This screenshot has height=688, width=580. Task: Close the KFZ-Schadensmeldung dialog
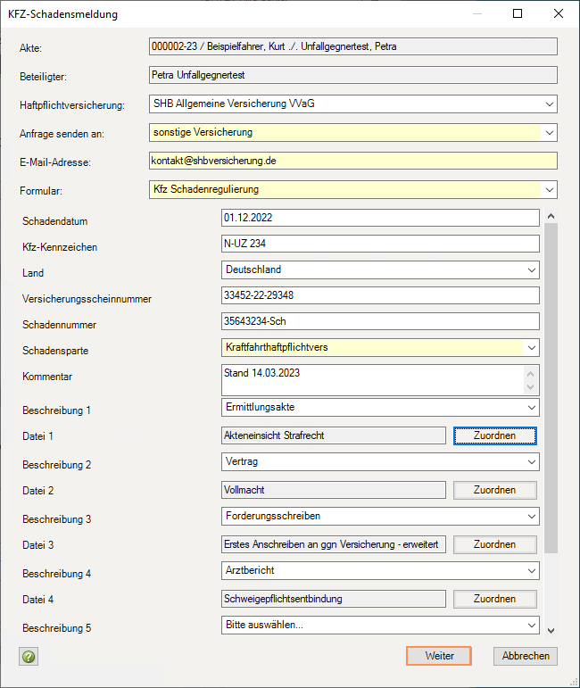(x=558, y=13)
